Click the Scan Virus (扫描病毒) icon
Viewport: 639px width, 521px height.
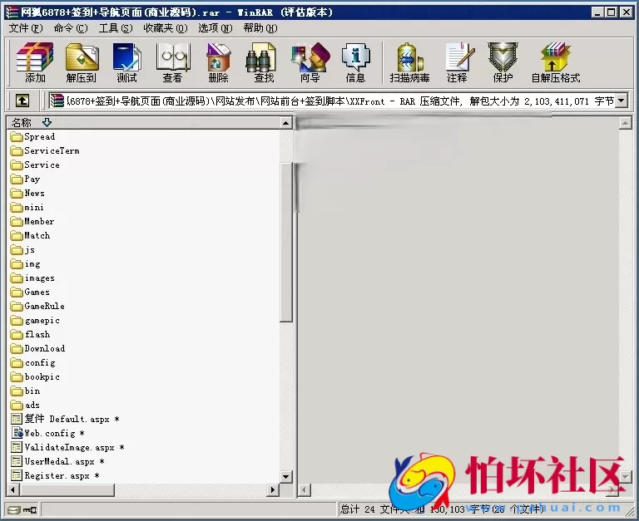point(409,61)
